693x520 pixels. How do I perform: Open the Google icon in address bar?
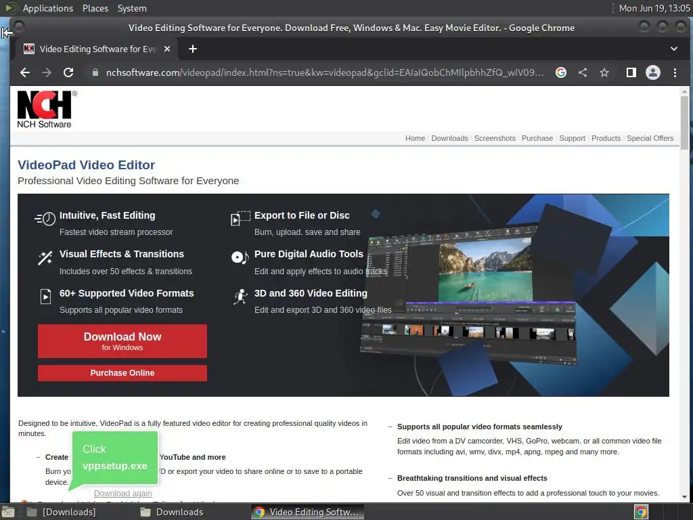(x=561, y=72)
